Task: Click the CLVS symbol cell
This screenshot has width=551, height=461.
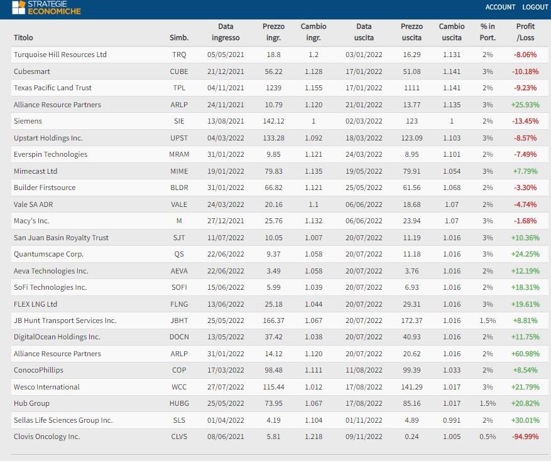Action: click(179, 437)
